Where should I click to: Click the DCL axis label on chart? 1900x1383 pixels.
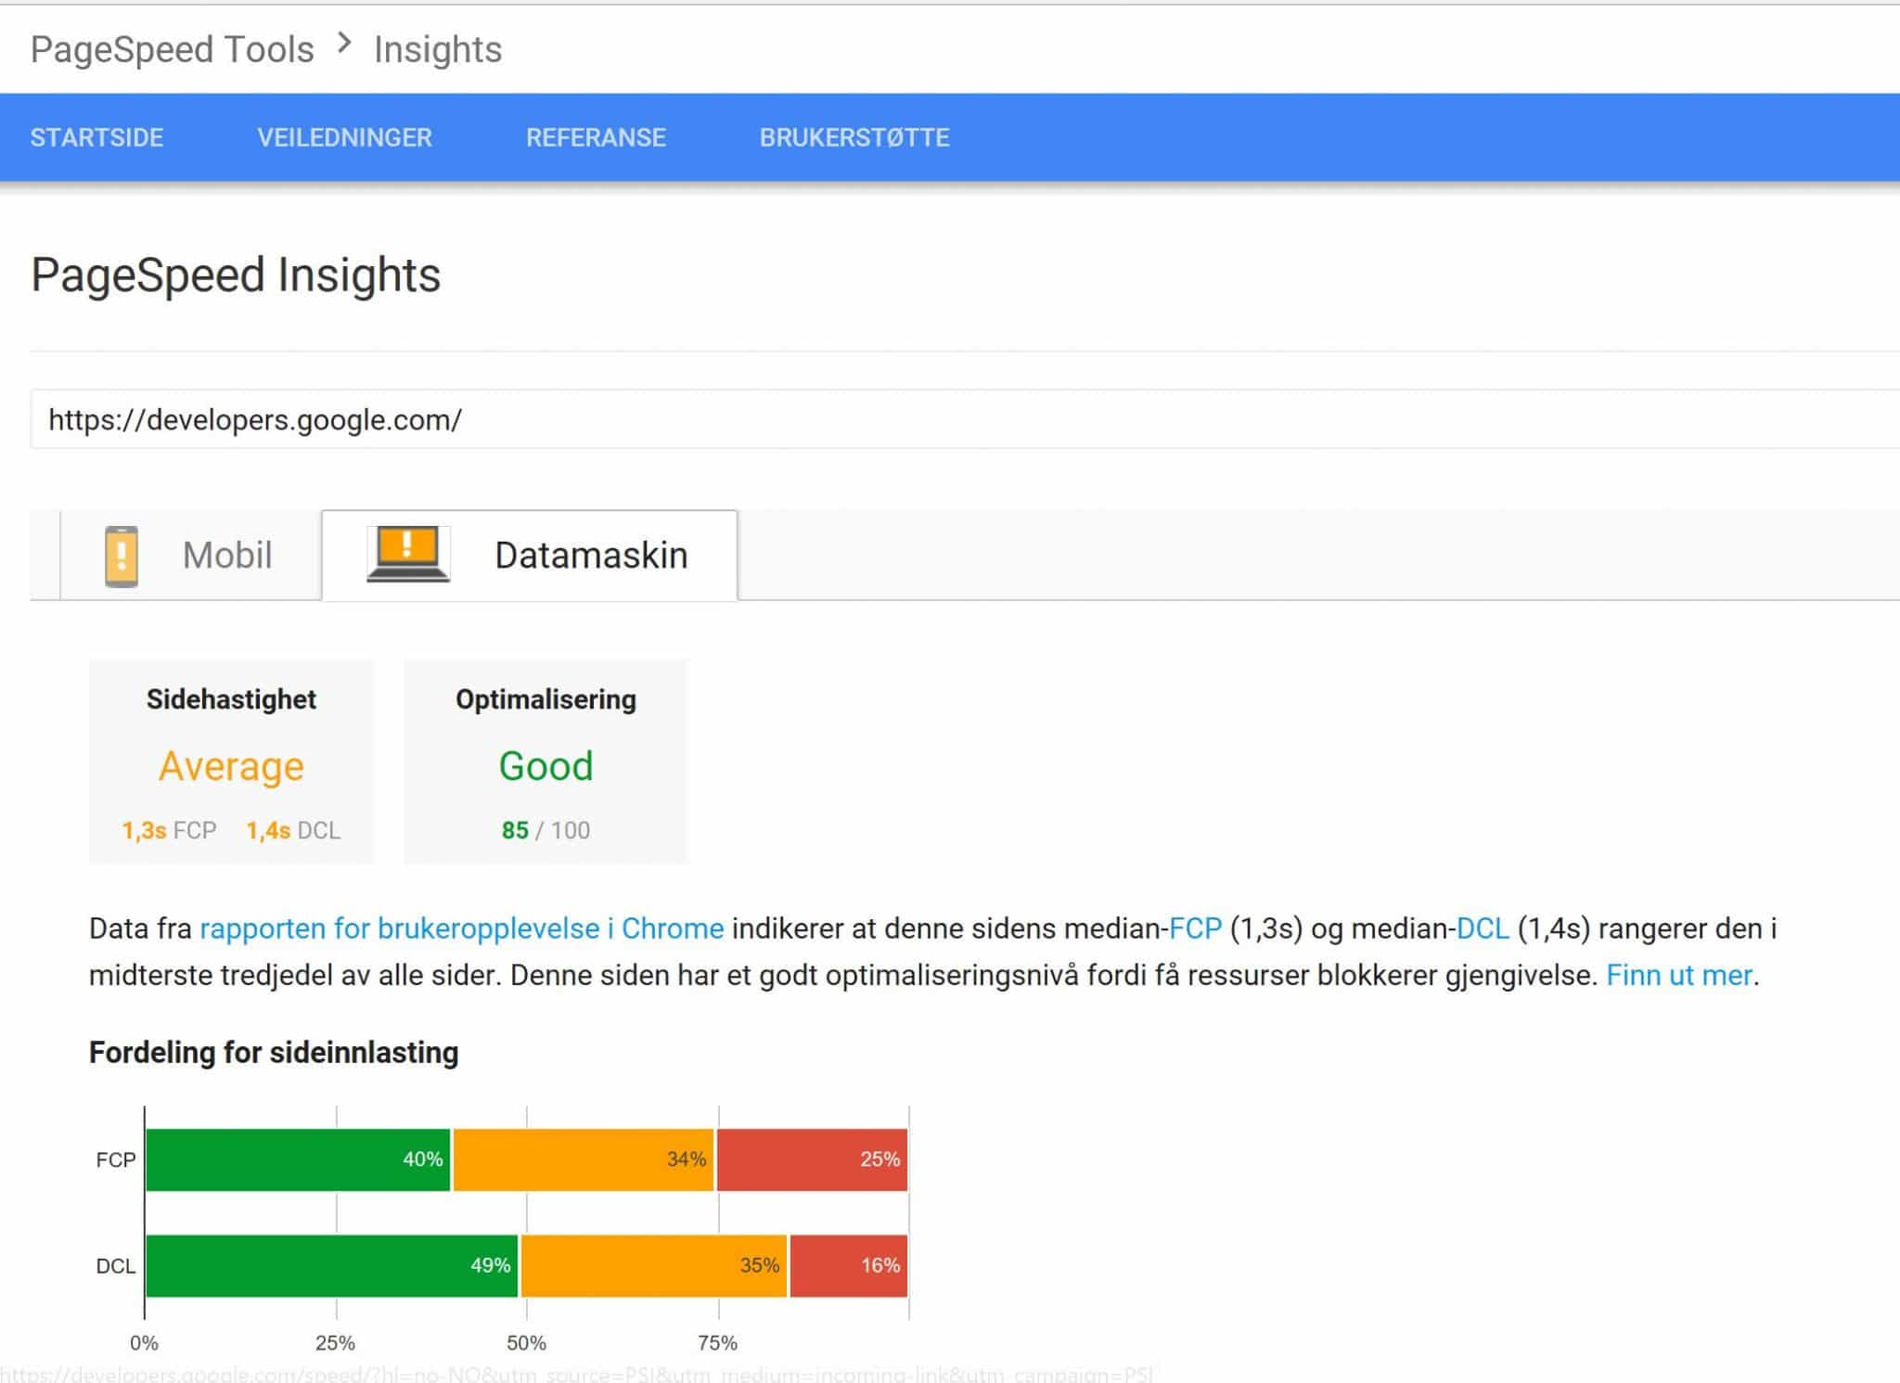tap(116, 1266)
